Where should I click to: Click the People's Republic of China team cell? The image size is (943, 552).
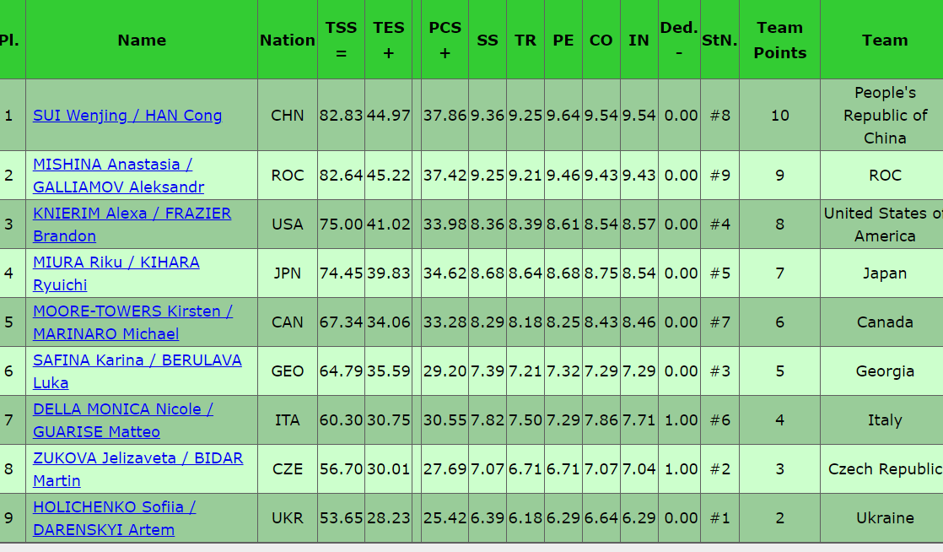coord(884,116)
